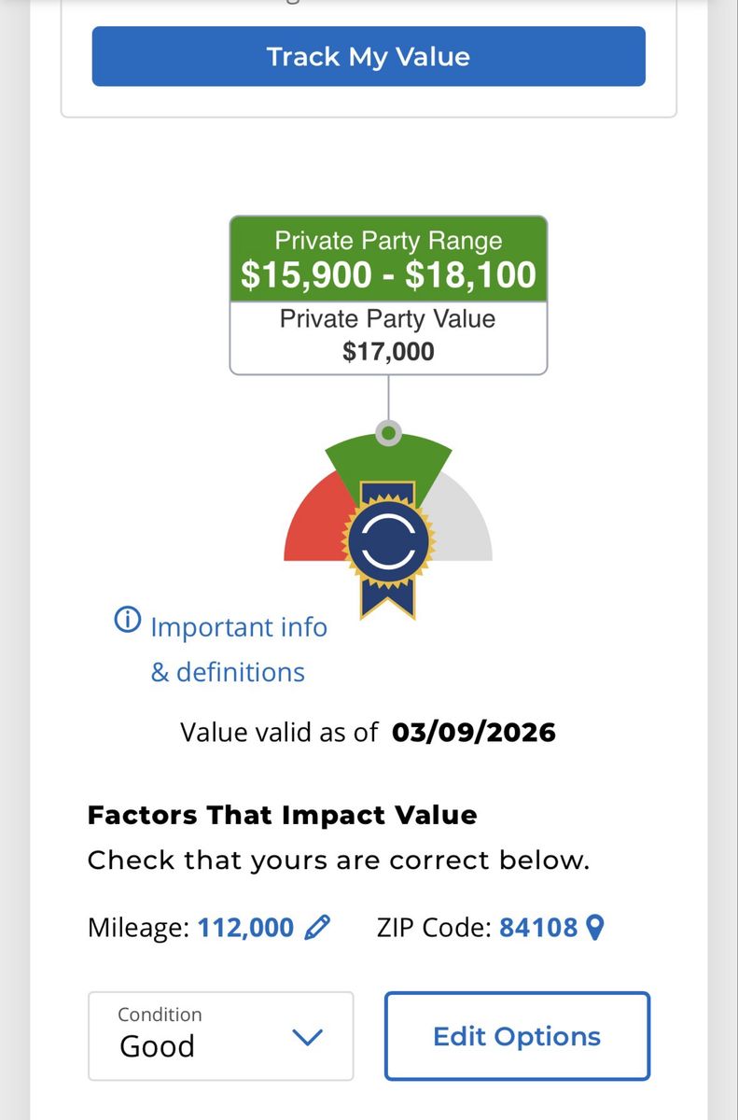Click the red segment of the gauge

[x=313, y=527]
